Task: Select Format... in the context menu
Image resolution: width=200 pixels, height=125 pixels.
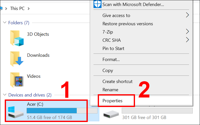Action: coord(111,59)
